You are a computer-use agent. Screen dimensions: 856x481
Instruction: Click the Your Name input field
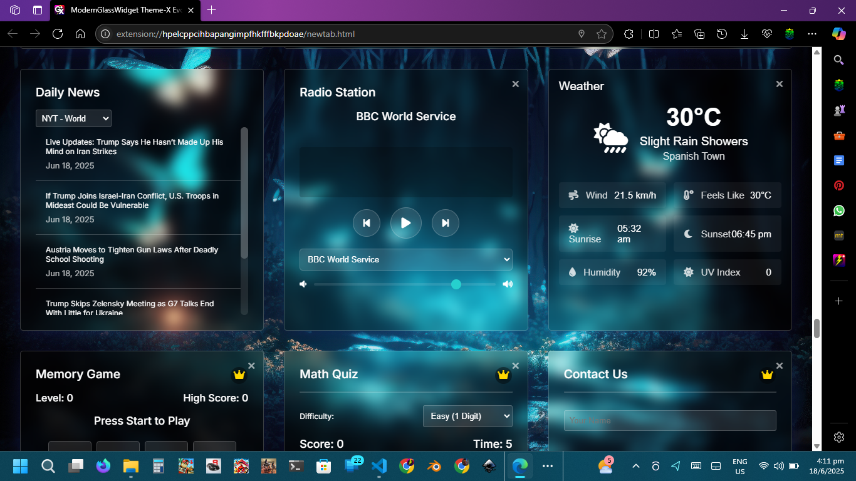[x=669, y=420]
